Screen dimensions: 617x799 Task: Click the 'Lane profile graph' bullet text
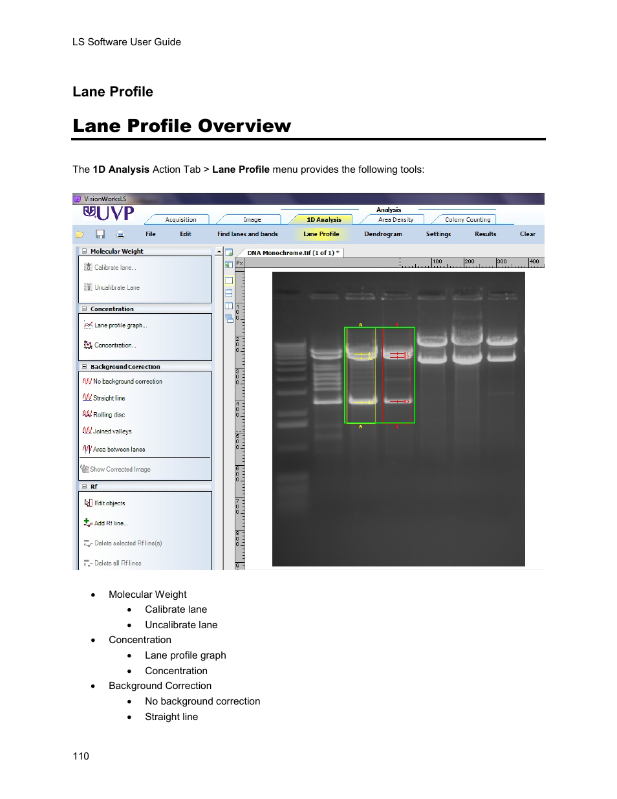click(186, 655)
